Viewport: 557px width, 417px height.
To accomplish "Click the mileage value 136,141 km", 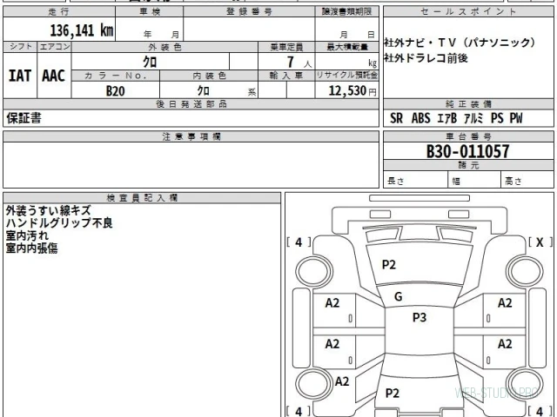I will (82, 30).
